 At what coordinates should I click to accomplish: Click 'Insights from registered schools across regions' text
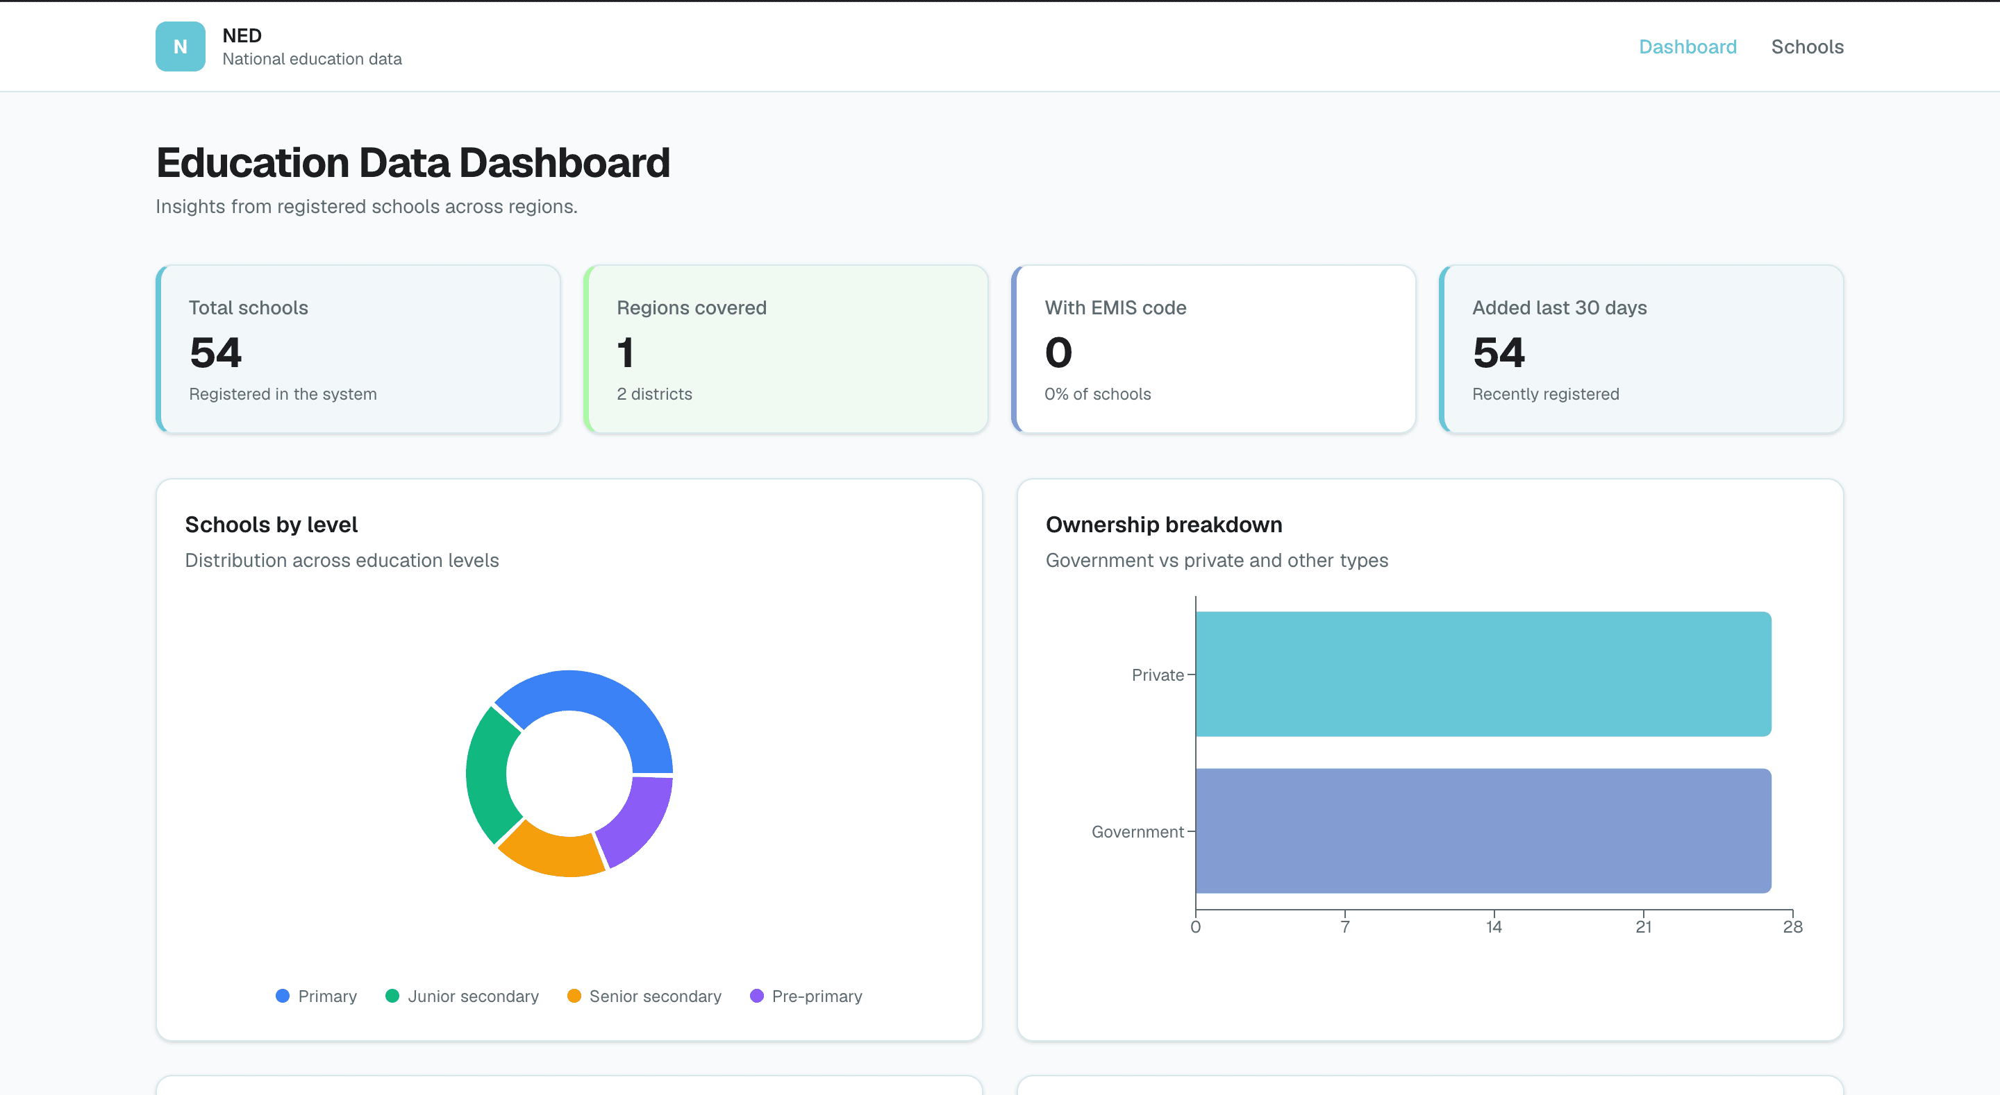coord(367,206)
